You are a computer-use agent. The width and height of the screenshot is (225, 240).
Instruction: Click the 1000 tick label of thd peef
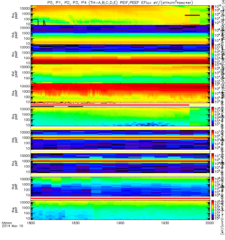(26, 73)
